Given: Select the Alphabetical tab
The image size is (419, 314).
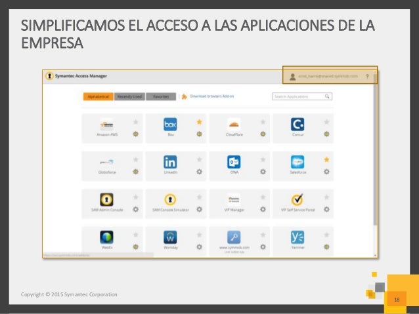Looking at the screenshot, I should [x=99, y=96].
